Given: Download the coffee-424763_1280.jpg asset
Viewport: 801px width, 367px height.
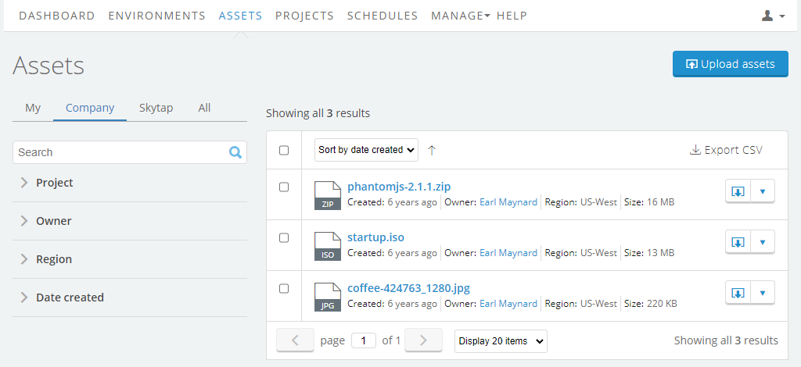Looking at the screenshot, I should [738, 293].
